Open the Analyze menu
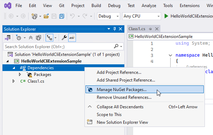 coord(149,6)
